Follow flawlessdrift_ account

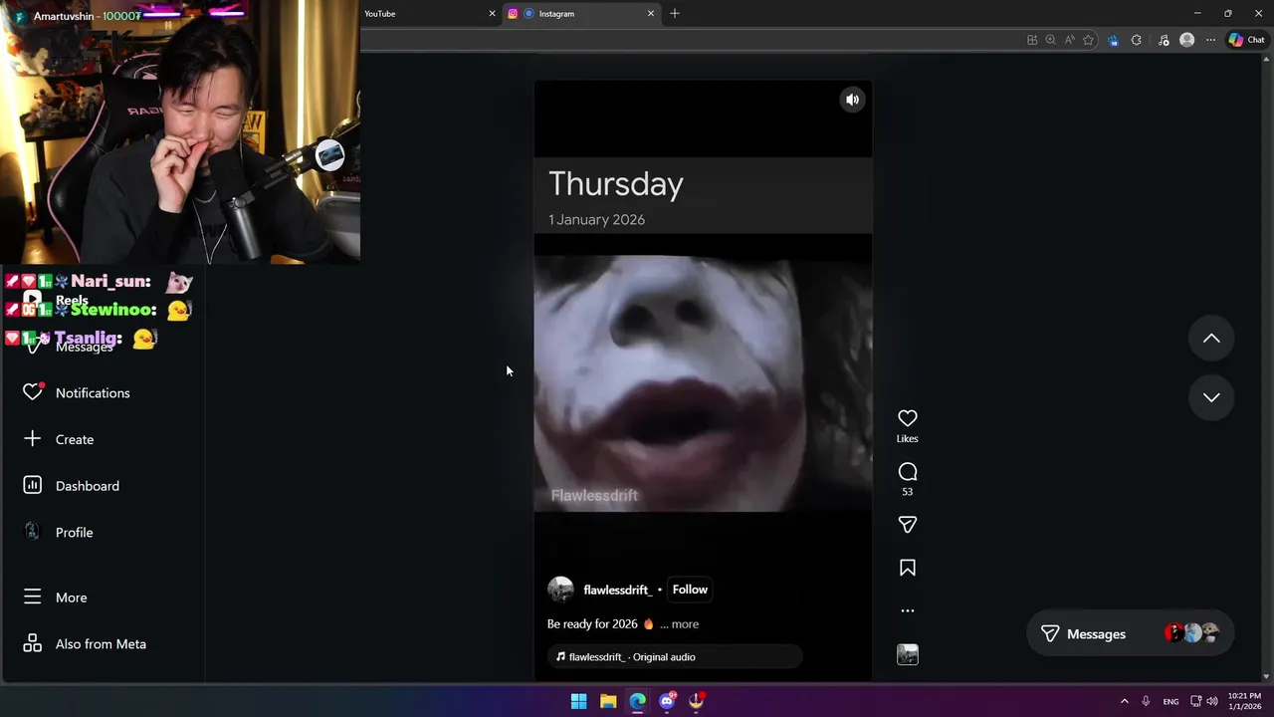tap(690, 590)
